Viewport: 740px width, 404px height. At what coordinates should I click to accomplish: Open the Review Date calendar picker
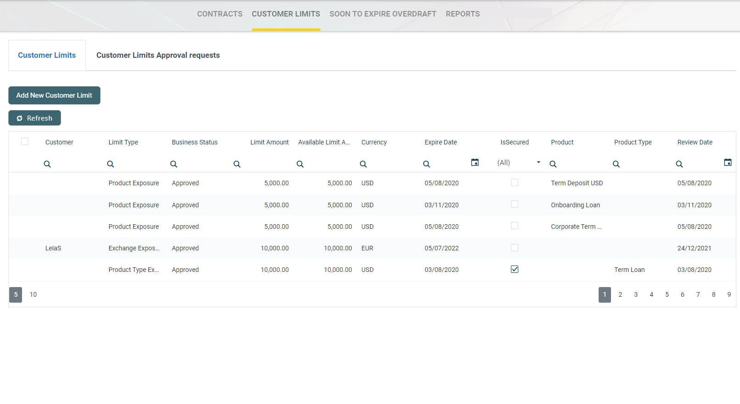[728, 162]
